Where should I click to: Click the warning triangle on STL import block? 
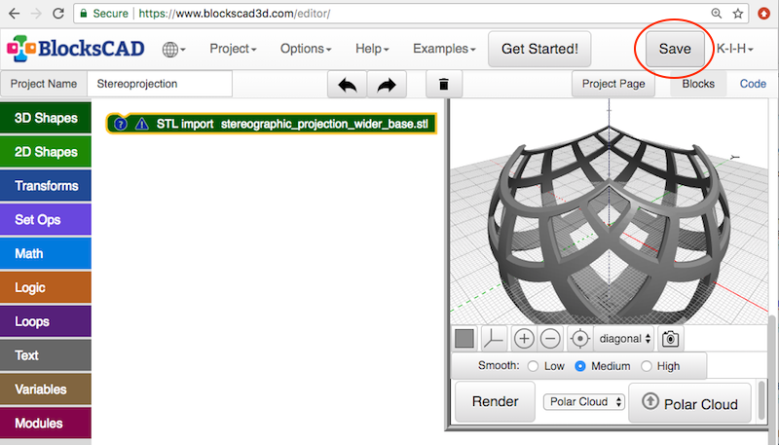point(142,124)
